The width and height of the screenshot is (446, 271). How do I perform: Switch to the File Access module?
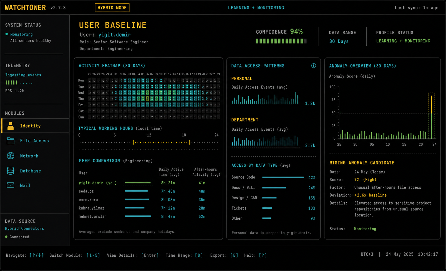tap(35, 141)
